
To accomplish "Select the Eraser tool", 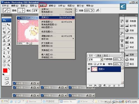I will (4, 44).
